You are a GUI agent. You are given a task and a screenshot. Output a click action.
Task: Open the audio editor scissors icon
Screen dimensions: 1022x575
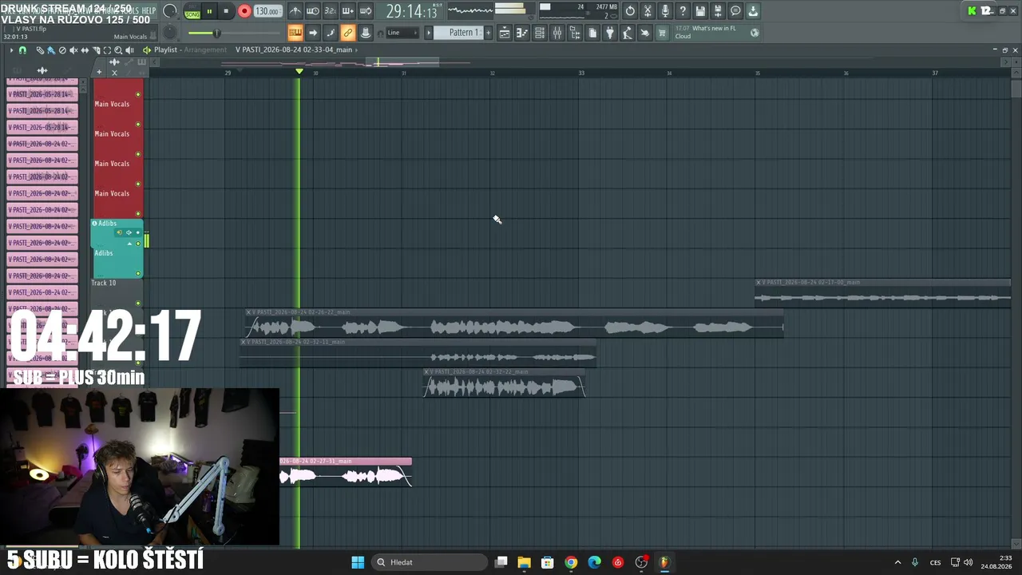click(648, 11)
